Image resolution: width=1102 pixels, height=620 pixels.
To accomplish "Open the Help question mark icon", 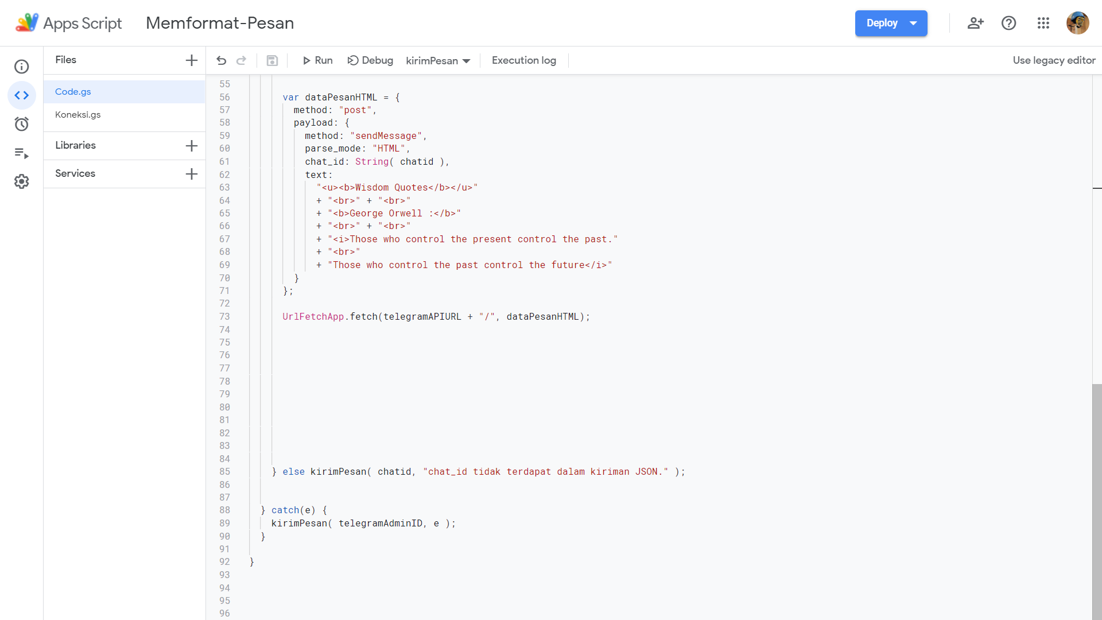I will click(x=1008, y=23).
